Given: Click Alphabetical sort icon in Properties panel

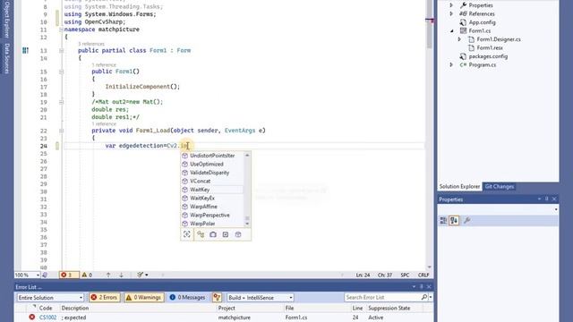Looking at the screenshot, I should 454,221.
